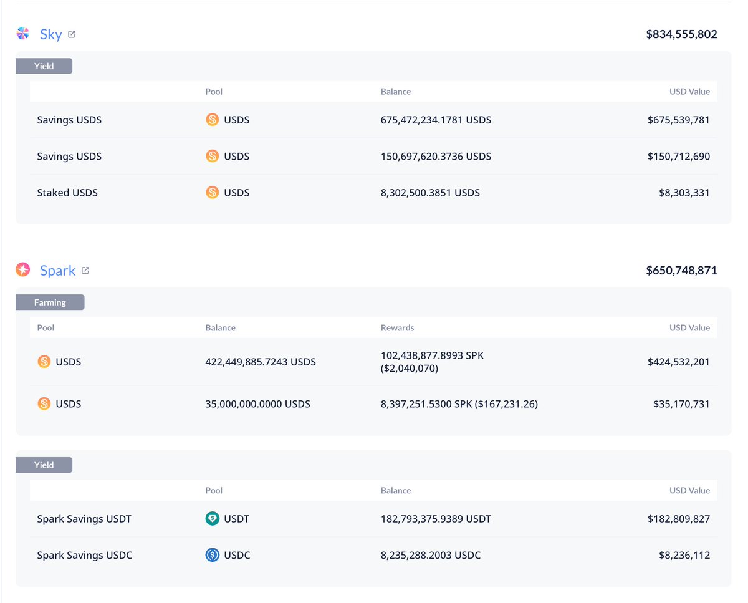Open the Sky external link icon

[72, 34]
